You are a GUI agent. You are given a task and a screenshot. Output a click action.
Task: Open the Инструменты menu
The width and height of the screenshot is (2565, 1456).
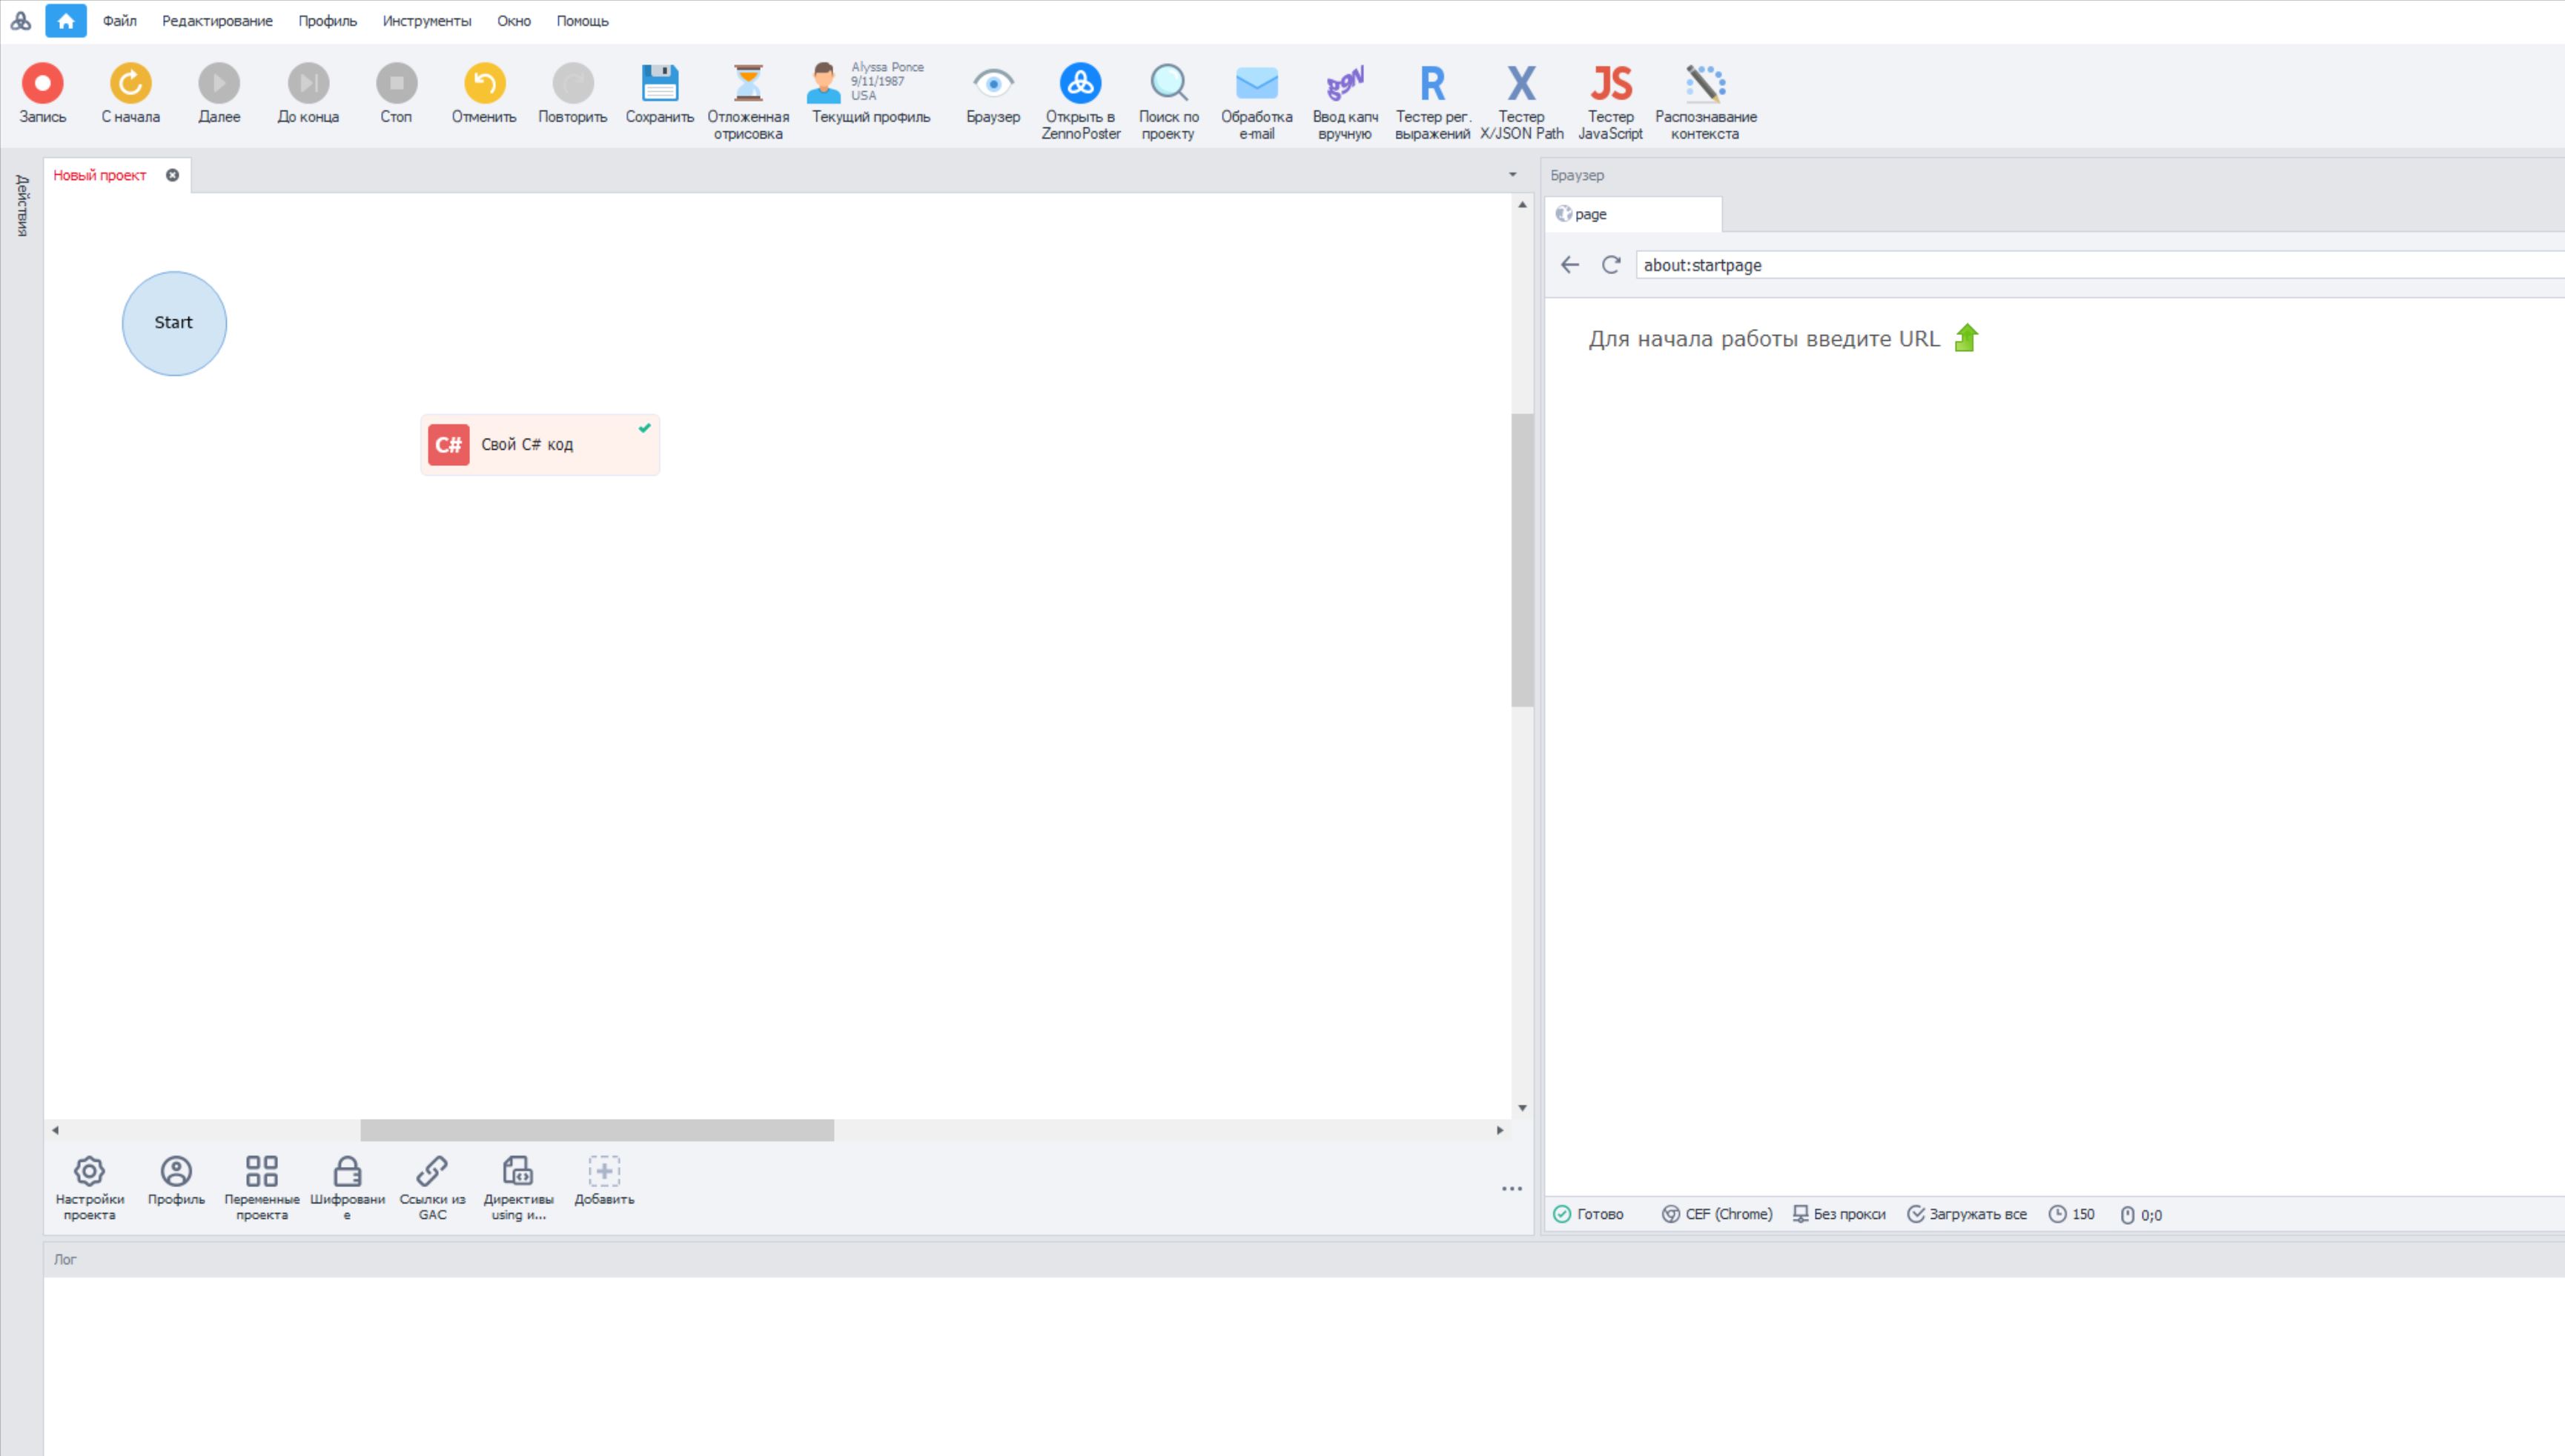(426, 21)
